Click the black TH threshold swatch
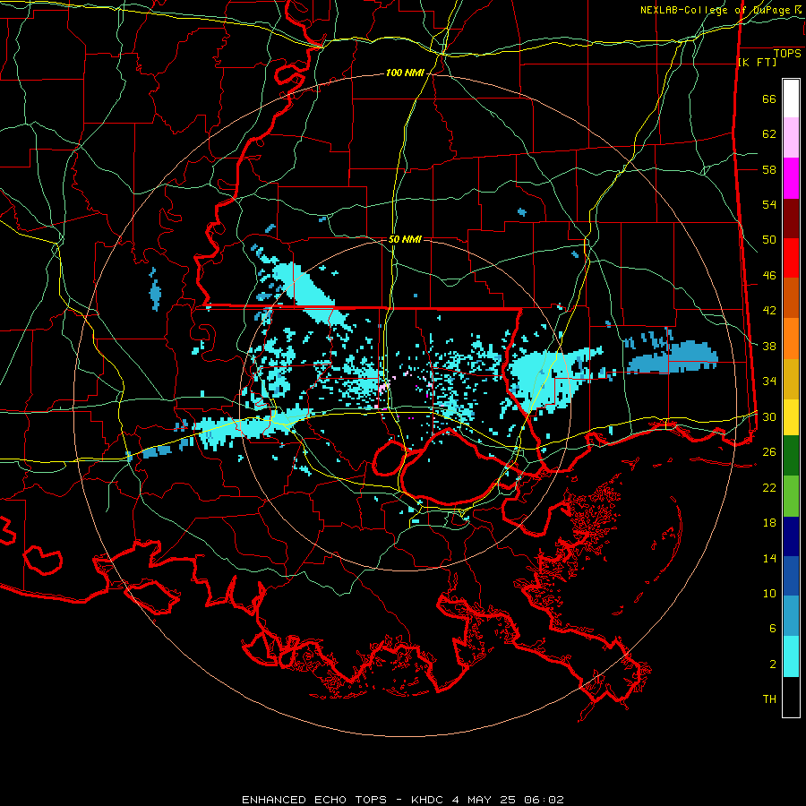Screen dimensions: 806x806 (791, 697)
